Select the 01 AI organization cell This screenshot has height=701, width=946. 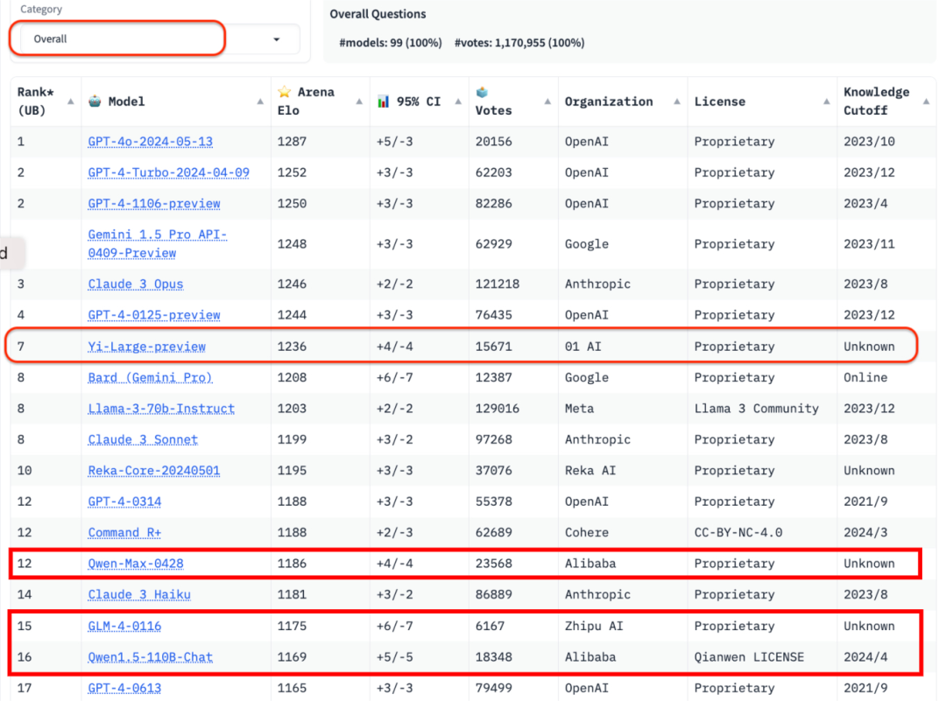pos(582,347)
